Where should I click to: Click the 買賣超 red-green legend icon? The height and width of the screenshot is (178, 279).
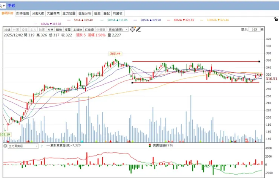point(150,146)
